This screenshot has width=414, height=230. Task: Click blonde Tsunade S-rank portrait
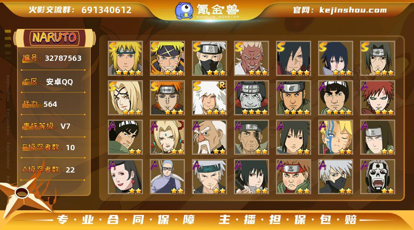(125, 98)
